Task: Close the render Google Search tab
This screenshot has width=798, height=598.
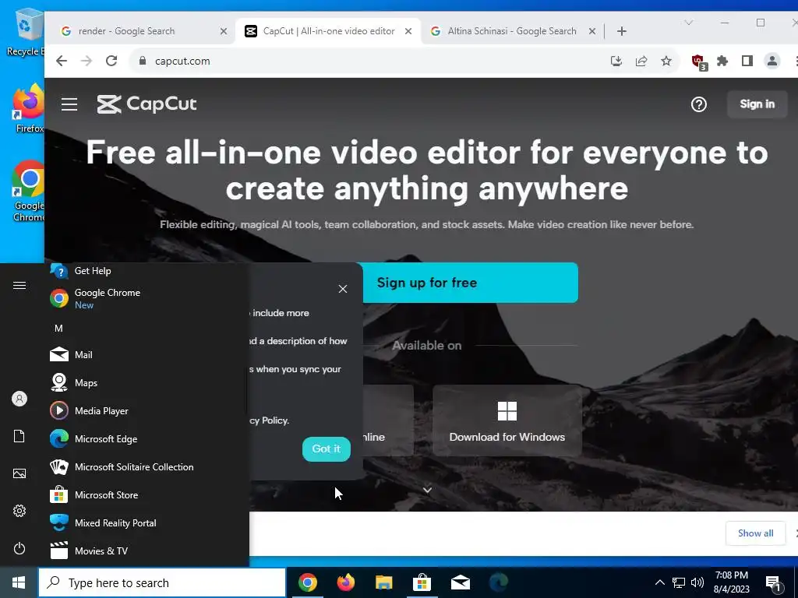Action: tap(224, 31)
